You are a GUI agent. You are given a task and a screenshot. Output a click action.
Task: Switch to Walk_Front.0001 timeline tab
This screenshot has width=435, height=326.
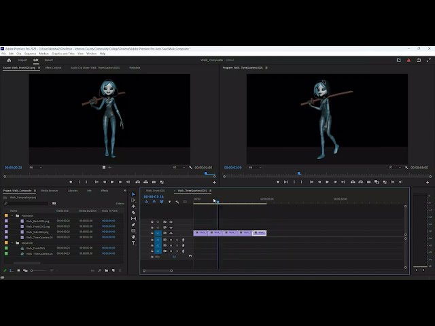coord(156,191)
